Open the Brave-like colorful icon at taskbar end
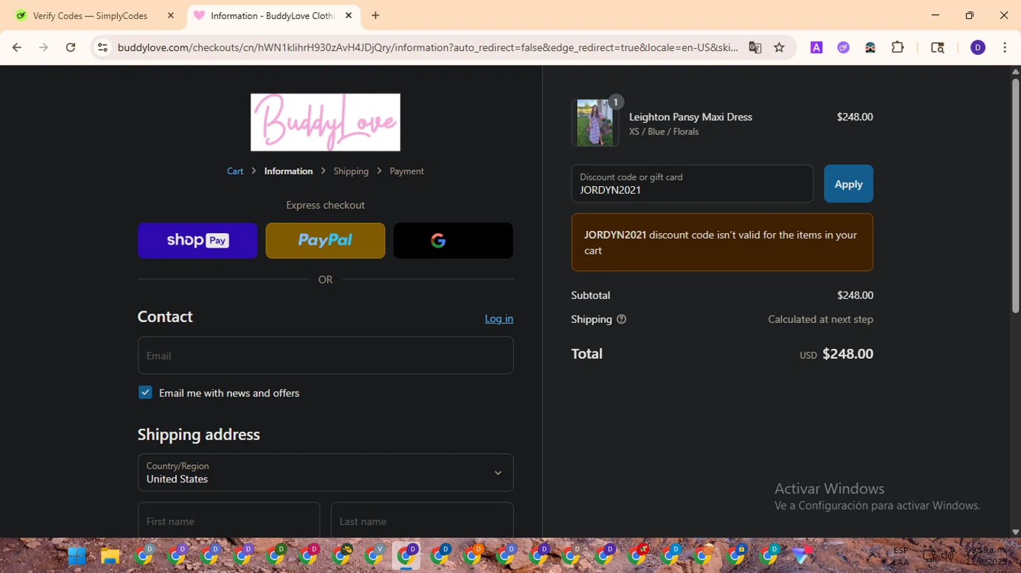The width and height of the screenshot is (1021, 573). pos(803,555)
